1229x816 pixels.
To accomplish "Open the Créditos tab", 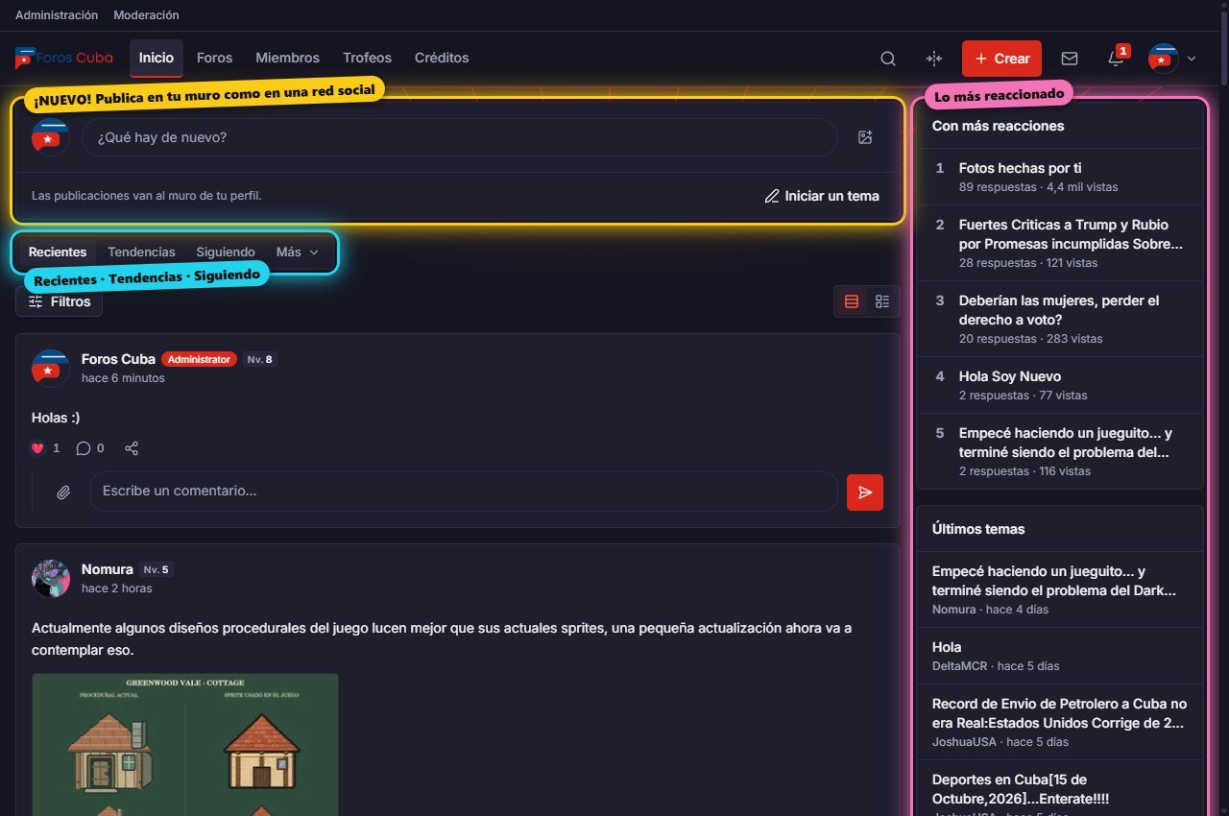I will coord(442,58).
